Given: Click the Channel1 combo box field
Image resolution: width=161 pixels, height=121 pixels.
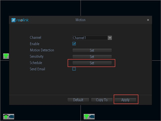Looking at the screenshot, I should [92, 38].
